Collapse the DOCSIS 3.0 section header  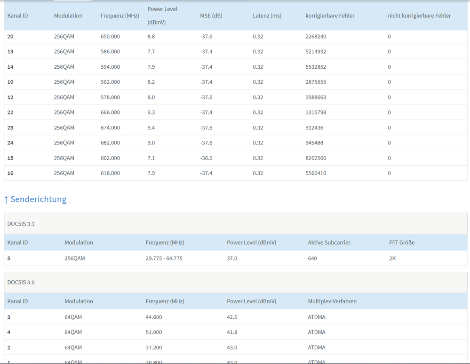[21, 283]
